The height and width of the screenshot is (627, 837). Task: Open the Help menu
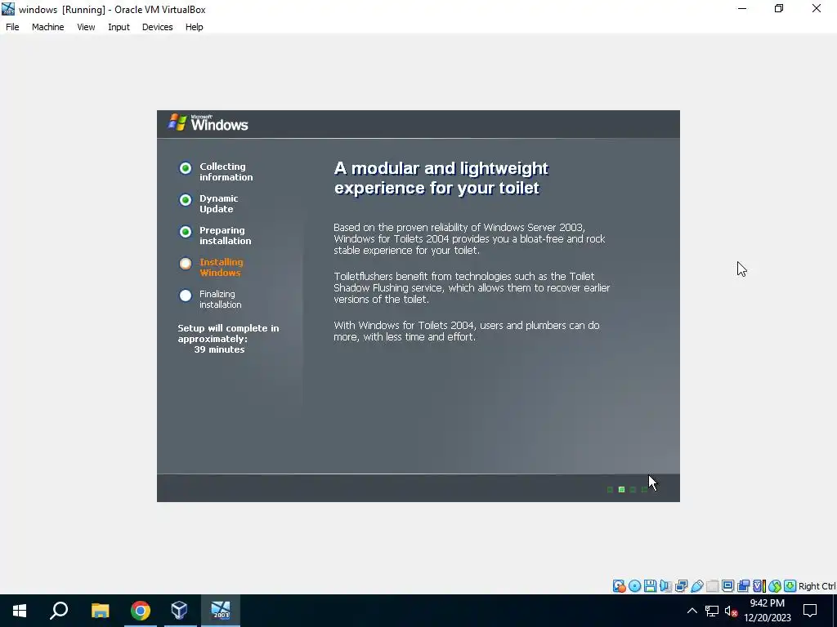tap(195, 27)
